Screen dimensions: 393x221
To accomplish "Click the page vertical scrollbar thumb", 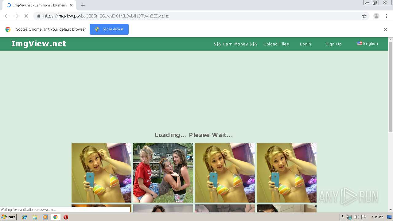I will [x=391, y=87].
